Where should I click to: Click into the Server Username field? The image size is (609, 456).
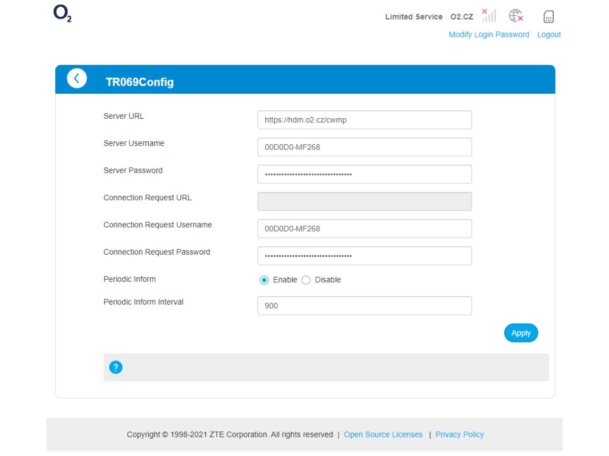[365, 147]
